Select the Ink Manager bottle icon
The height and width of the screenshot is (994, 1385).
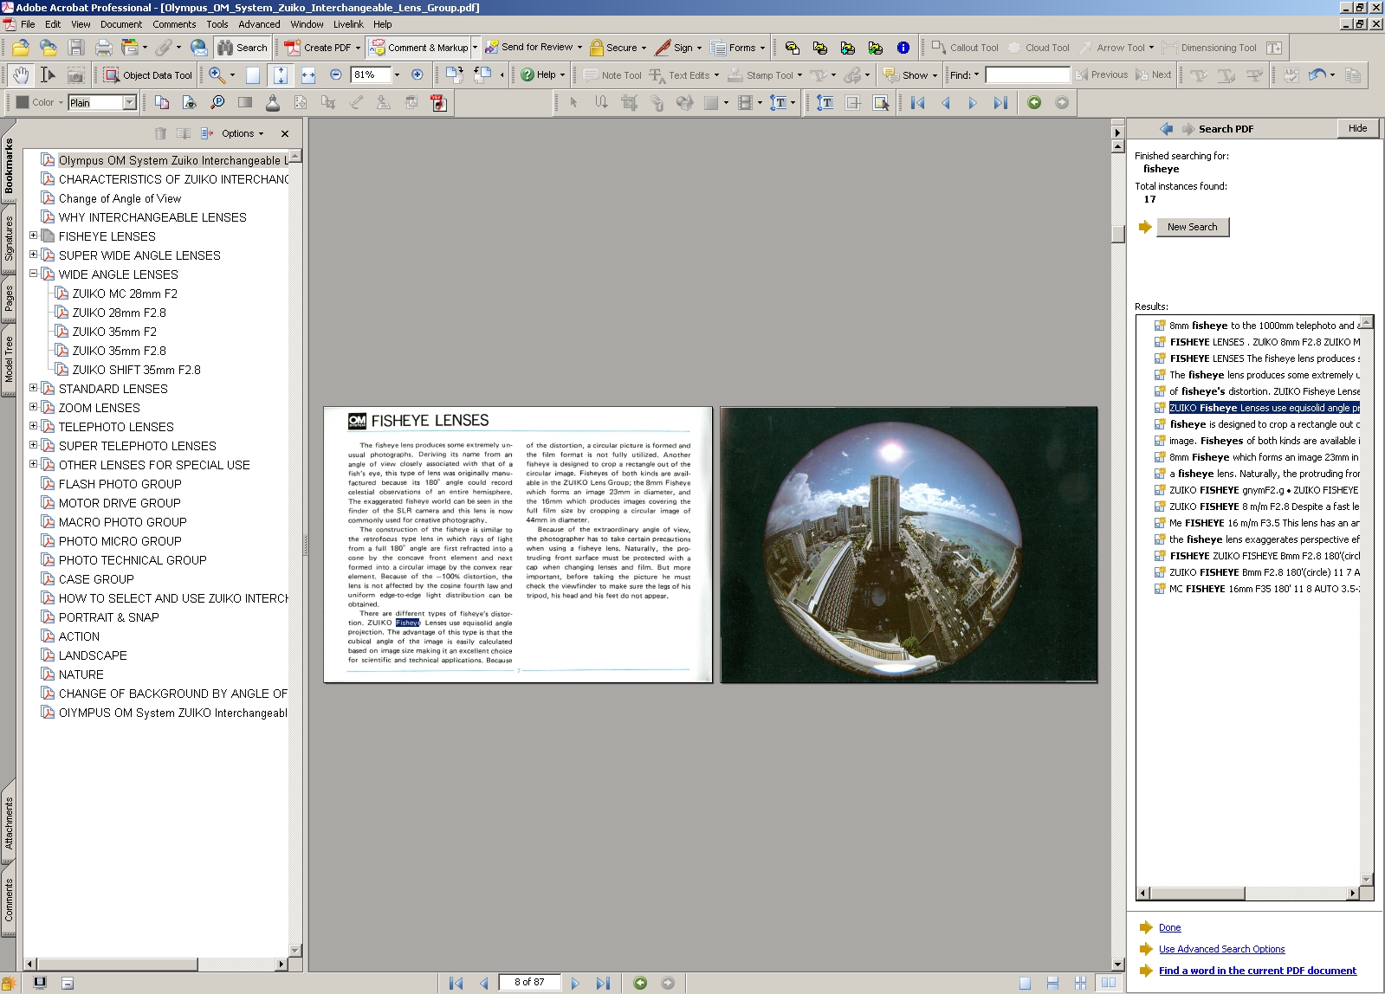tap(273, 103)
